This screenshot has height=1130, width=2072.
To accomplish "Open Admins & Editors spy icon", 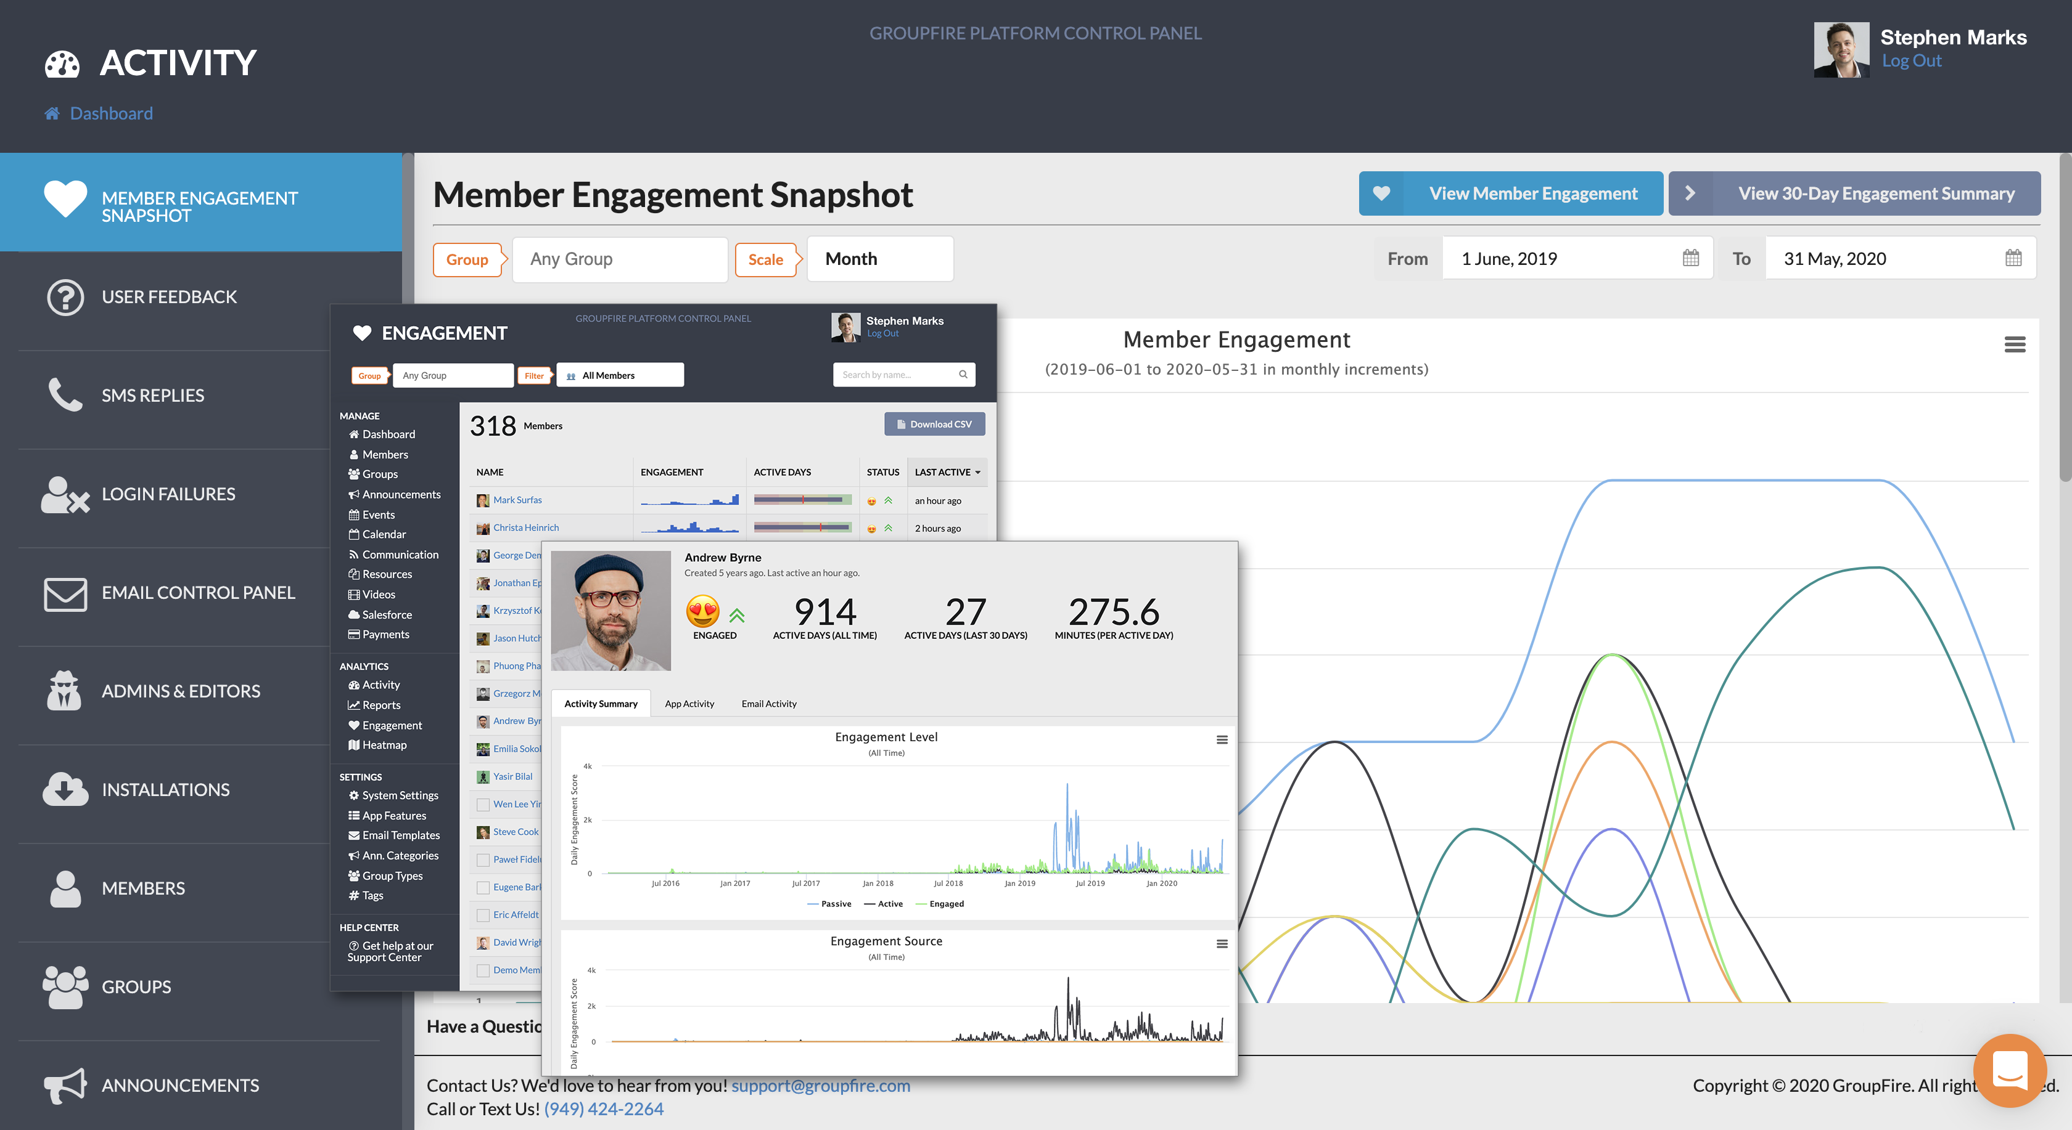I will 64,691.
